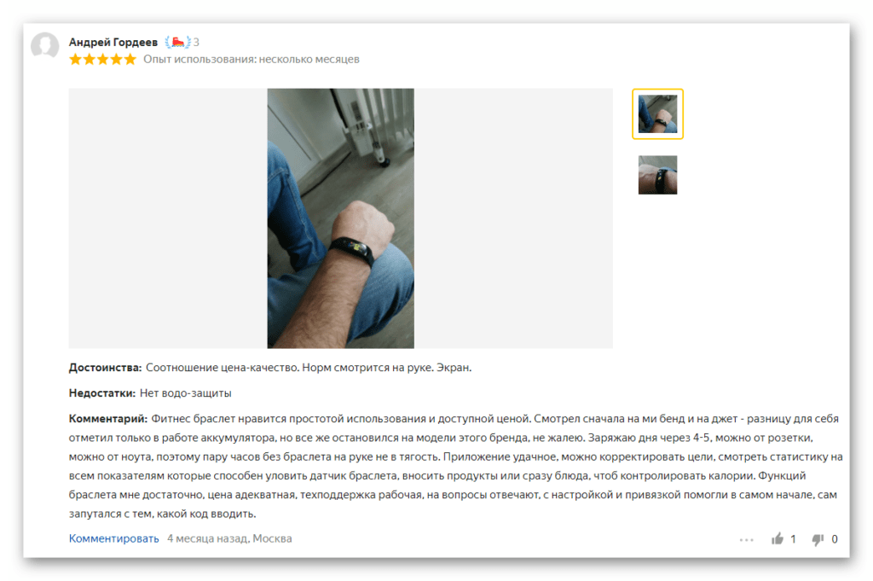The image size is (873, 581).
Task: Click the first rating star
Action: click(x=75, y=59)
